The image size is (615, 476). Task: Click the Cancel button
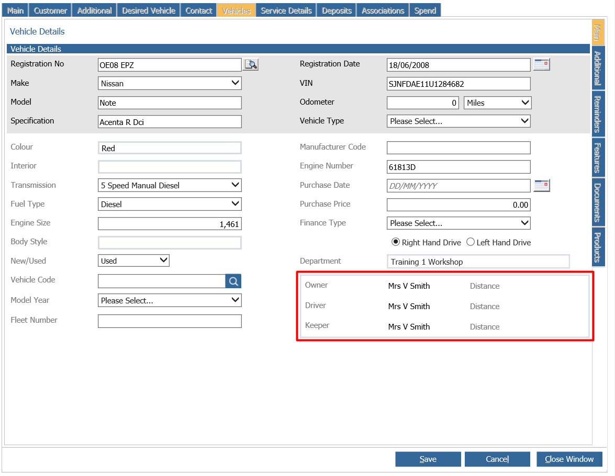[x=497, y=459]
